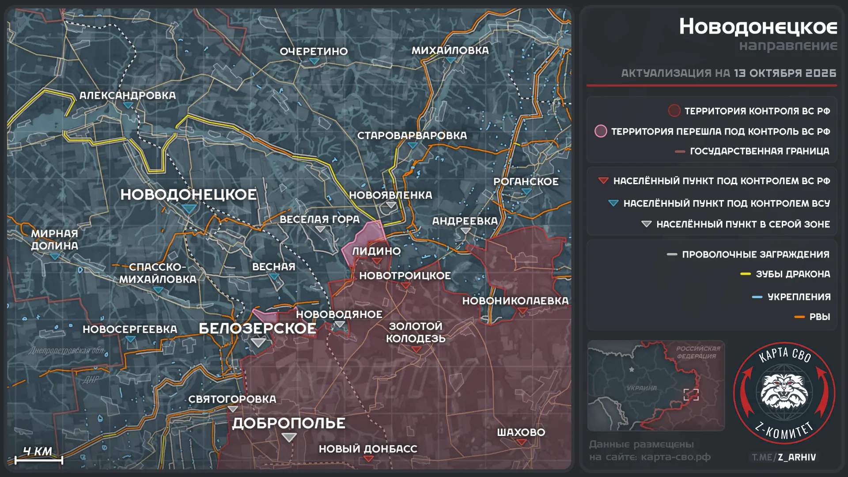848x477 pixels.
Task: Click the red marker under Новониколаевка
Action: (x=522, y=311)
